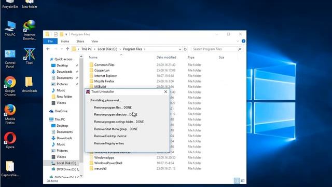This screenshot has width=332, height=187.
Task: Select pinned Pictures under Quick access
Action: click(62, 84)
